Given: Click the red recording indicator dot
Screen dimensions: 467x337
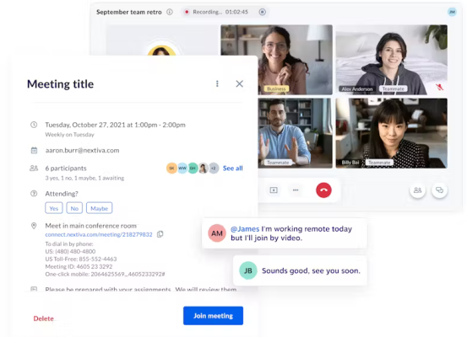Looking at the screenshot, I should tap(187, 12).
